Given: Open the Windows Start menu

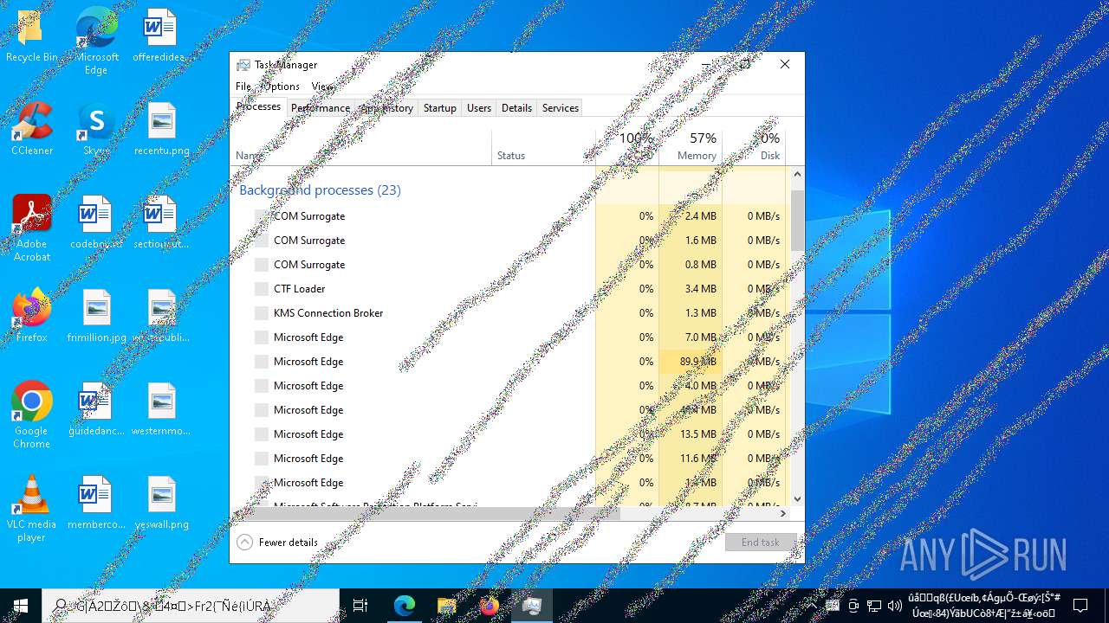Looking at the screenshot, I should click(x=21, y=606).
